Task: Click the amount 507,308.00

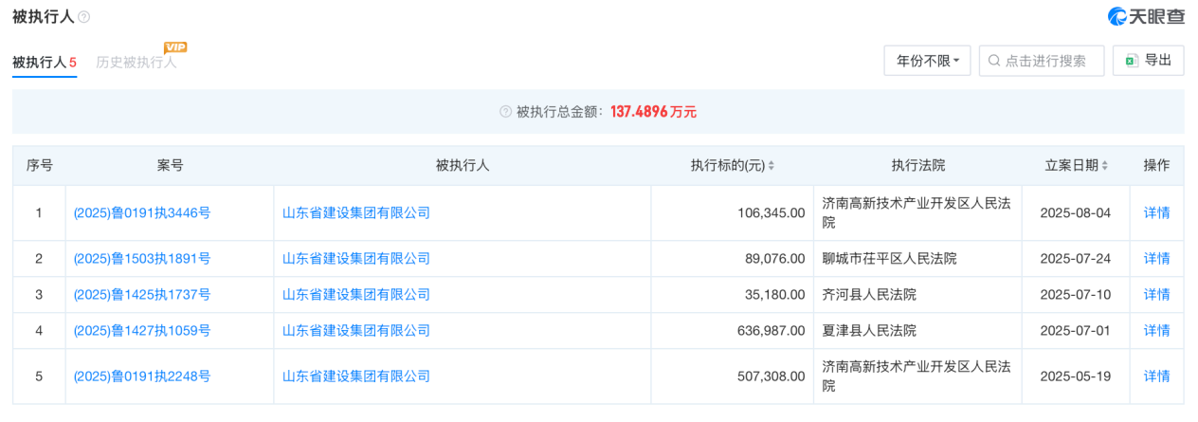Action: (x=771, y=376)
